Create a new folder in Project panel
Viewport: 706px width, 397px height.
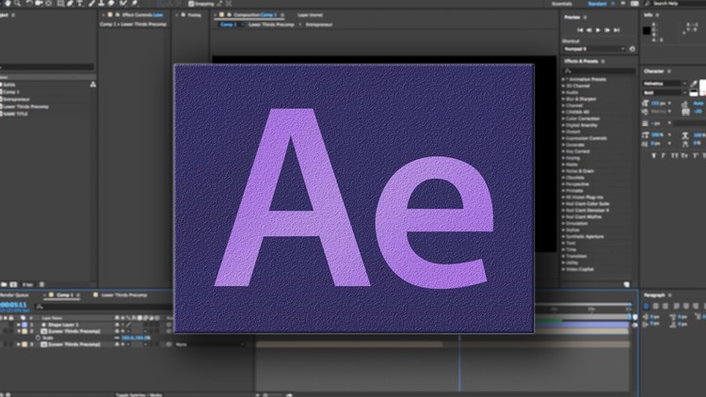pyautogui.click(x=4, y=284)
